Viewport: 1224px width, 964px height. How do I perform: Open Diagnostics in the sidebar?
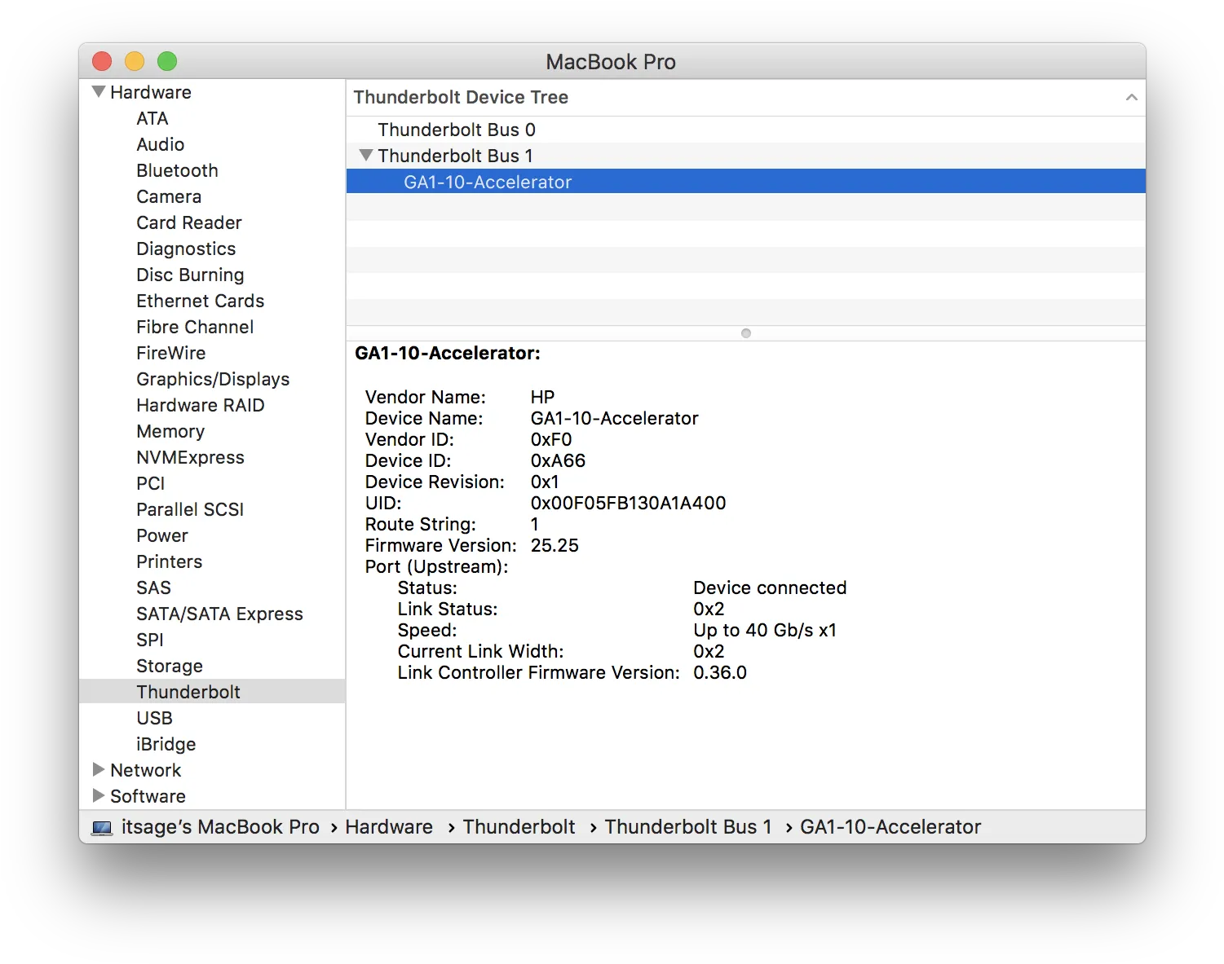(186, 249)
